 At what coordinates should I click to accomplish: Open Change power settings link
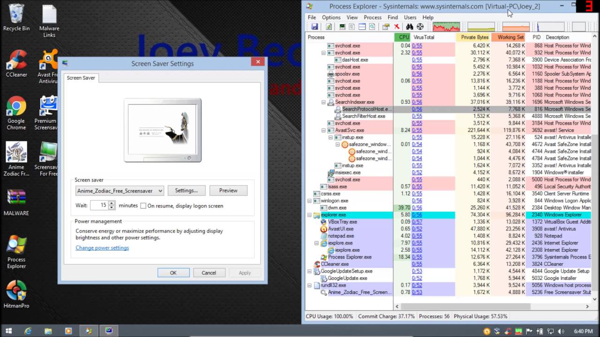[102, 248]
